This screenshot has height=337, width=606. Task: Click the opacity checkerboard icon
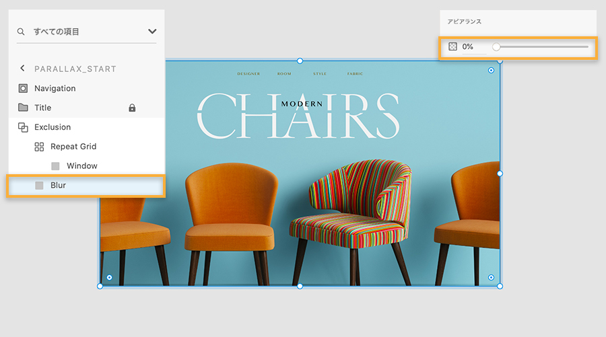(452, 46)
